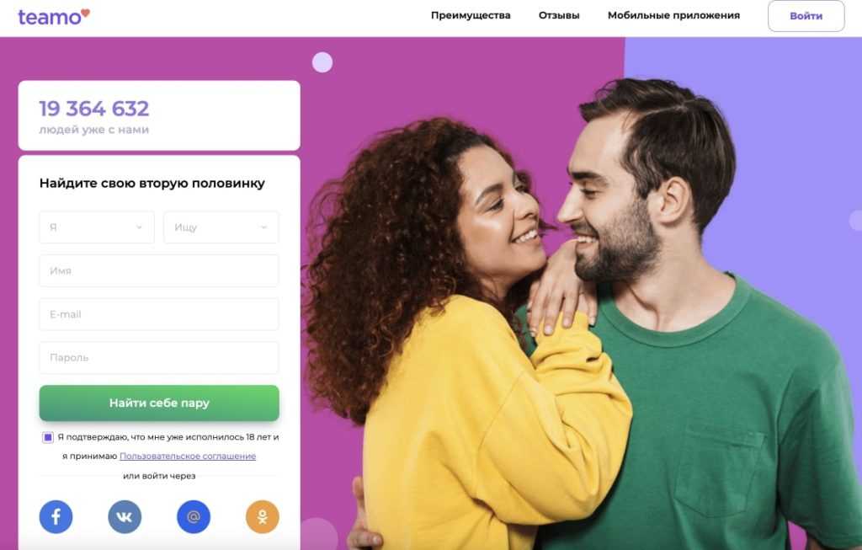Sign in with Mail.ru @ icon
Screen dimensions: 862x550
[x=194, y=516]
